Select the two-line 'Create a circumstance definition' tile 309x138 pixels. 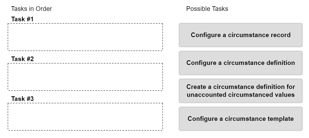pyautogui.click(x=241, y=91)
